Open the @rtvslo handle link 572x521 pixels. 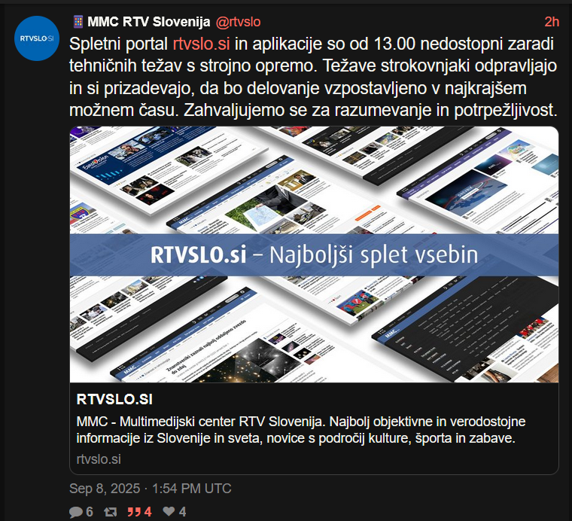pos(239,22)
